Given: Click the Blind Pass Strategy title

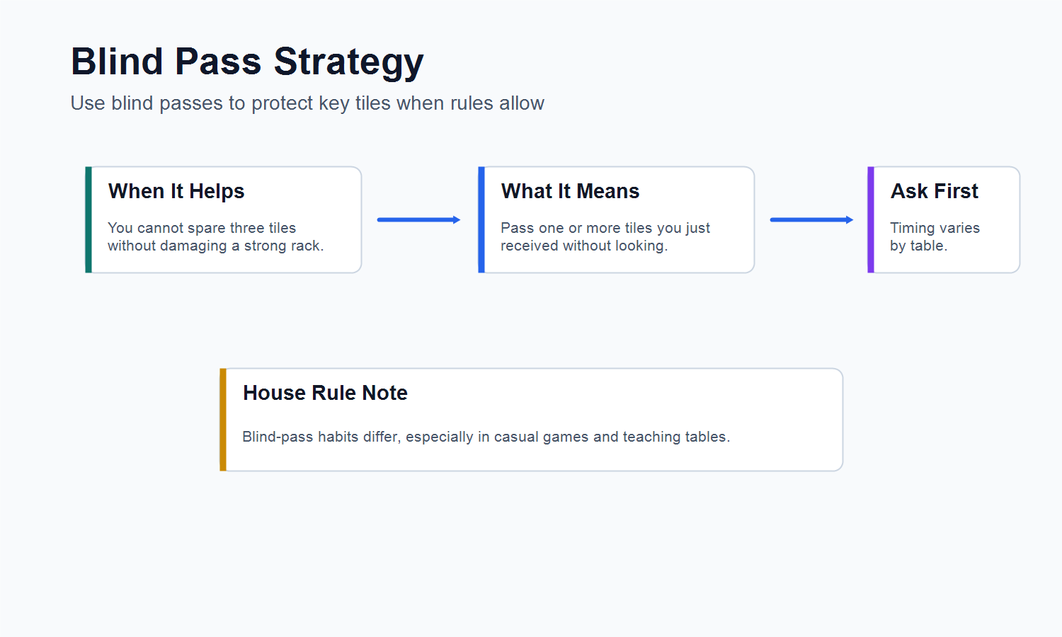Looking at the screenshot, I should pos(247,62).
